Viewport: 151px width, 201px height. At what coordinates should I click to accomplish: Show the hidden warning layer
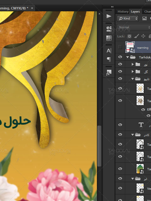120,47
